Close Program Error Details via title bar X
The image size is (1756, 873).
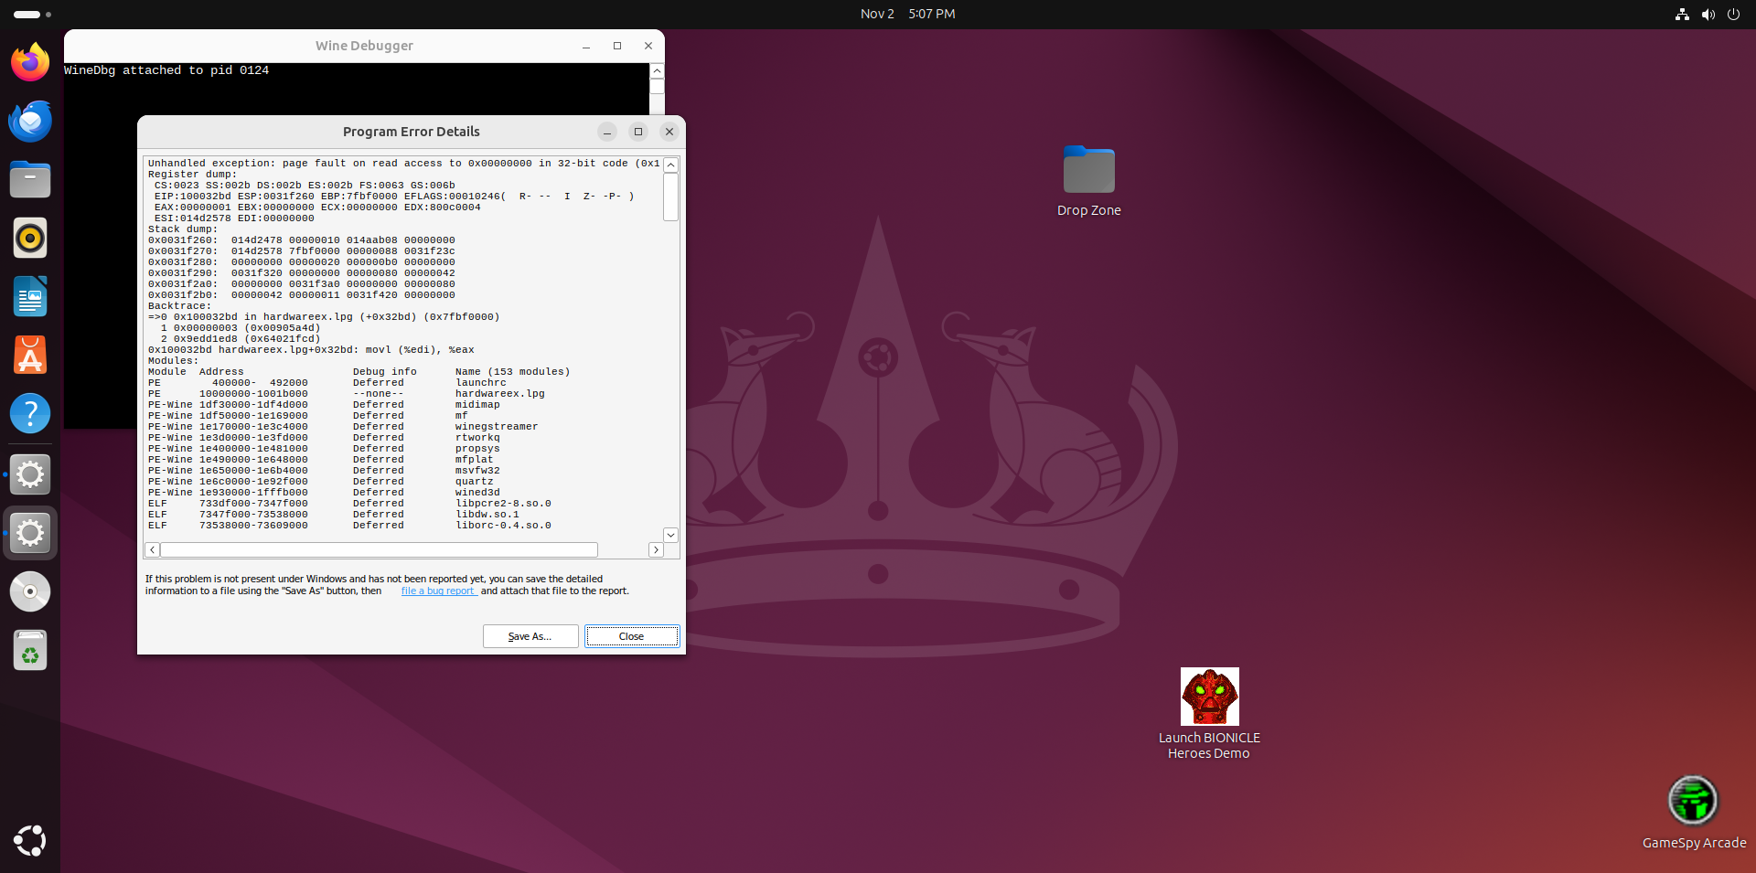(669, 132)
